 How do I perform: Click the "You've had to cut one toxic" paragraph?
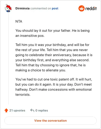[54, 87]
